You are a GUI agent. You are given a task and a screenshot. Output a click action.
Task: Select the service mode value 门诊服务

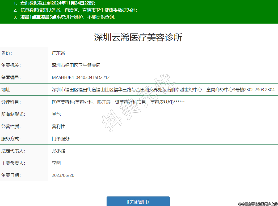point(61,139)
